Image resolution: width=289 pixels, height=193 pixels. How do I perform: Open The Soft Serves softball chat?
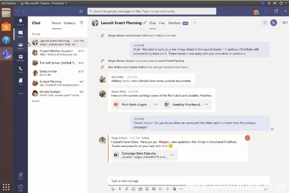point(58,63)
